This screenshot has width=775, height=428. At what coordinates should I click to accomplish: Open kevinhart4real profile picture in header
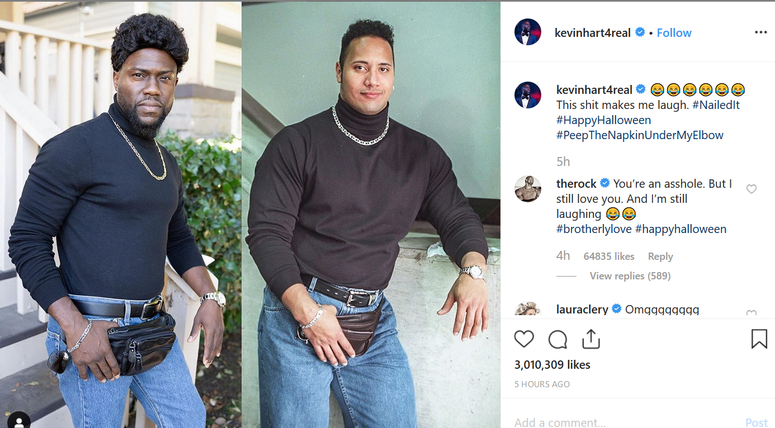(528, 32)
